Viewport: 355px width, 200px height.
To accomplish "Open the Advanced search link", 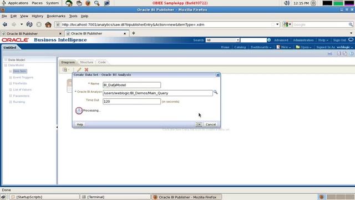I will tap(281, 40).
